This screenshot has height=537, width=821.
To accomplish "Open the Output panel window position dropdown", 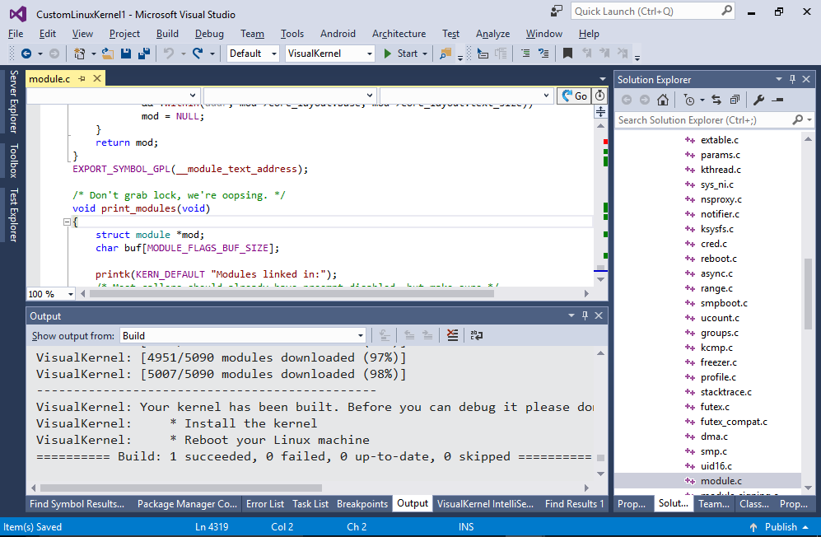I will [x=571, y=315].
